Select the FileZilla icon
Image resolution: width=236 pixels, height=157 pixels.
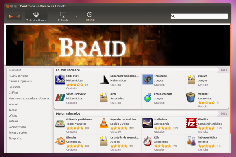point(191,123)
